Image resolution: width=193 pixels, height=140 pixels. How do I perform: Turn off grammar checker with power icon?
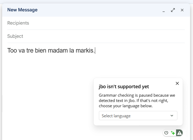(x=166, y=133)
